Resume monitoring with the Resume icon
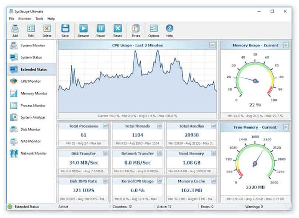 [x=83, y=28]
